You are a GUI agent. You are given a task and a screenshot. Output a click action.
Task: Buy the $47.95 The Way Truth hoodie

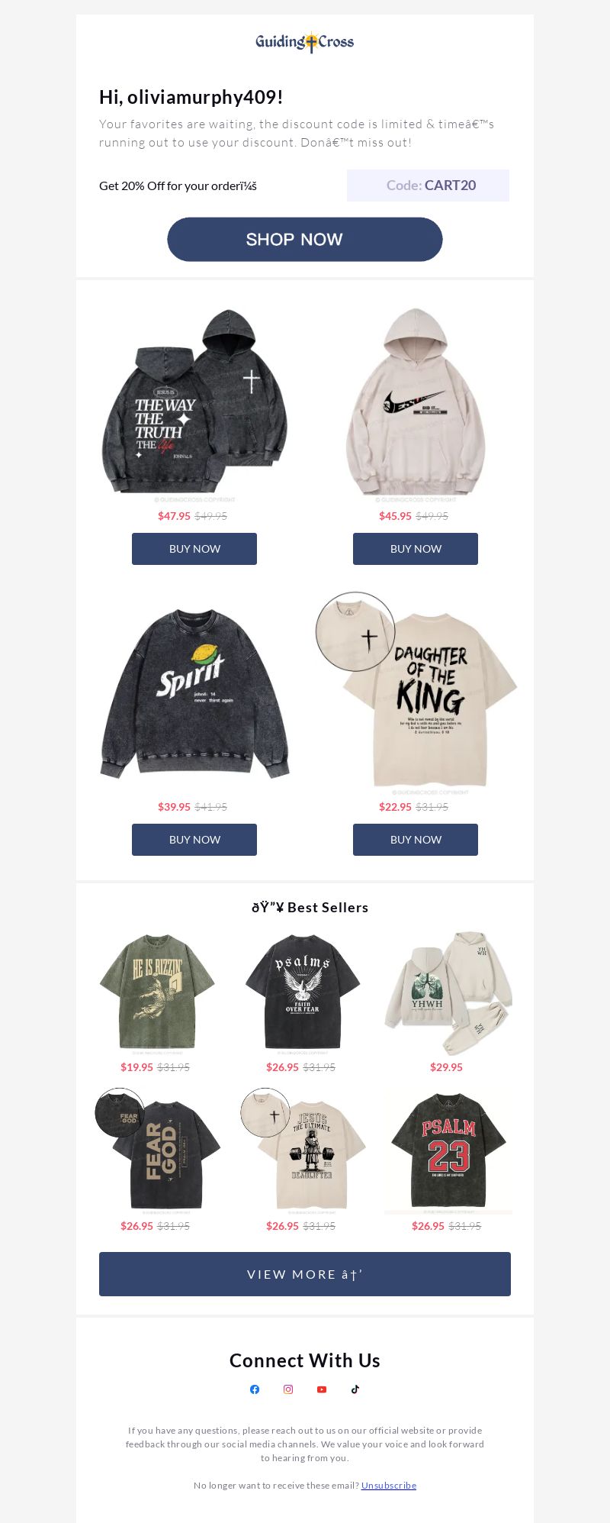[194, 549]
